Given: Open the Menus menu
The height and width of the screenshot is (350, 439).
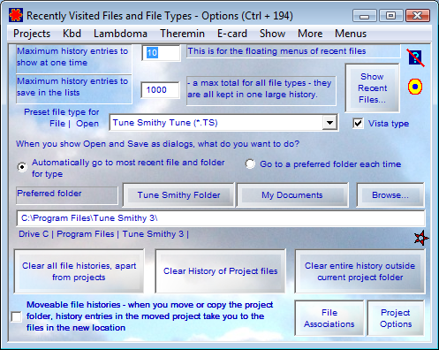Looking at the screenshot, I should coord(351,34).
